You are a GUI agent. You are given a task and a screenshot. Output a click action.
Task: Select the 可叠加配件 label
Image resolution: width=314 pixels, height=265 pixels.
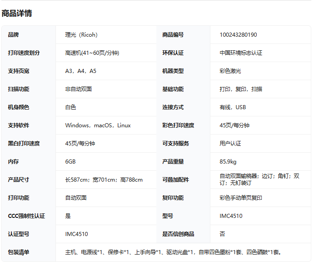pyautogui.click(x=175, y=180)
